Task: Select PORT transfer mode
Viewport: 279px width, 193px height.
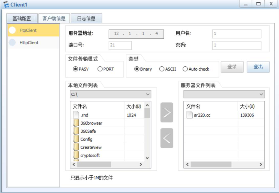Action: (100, 69)
